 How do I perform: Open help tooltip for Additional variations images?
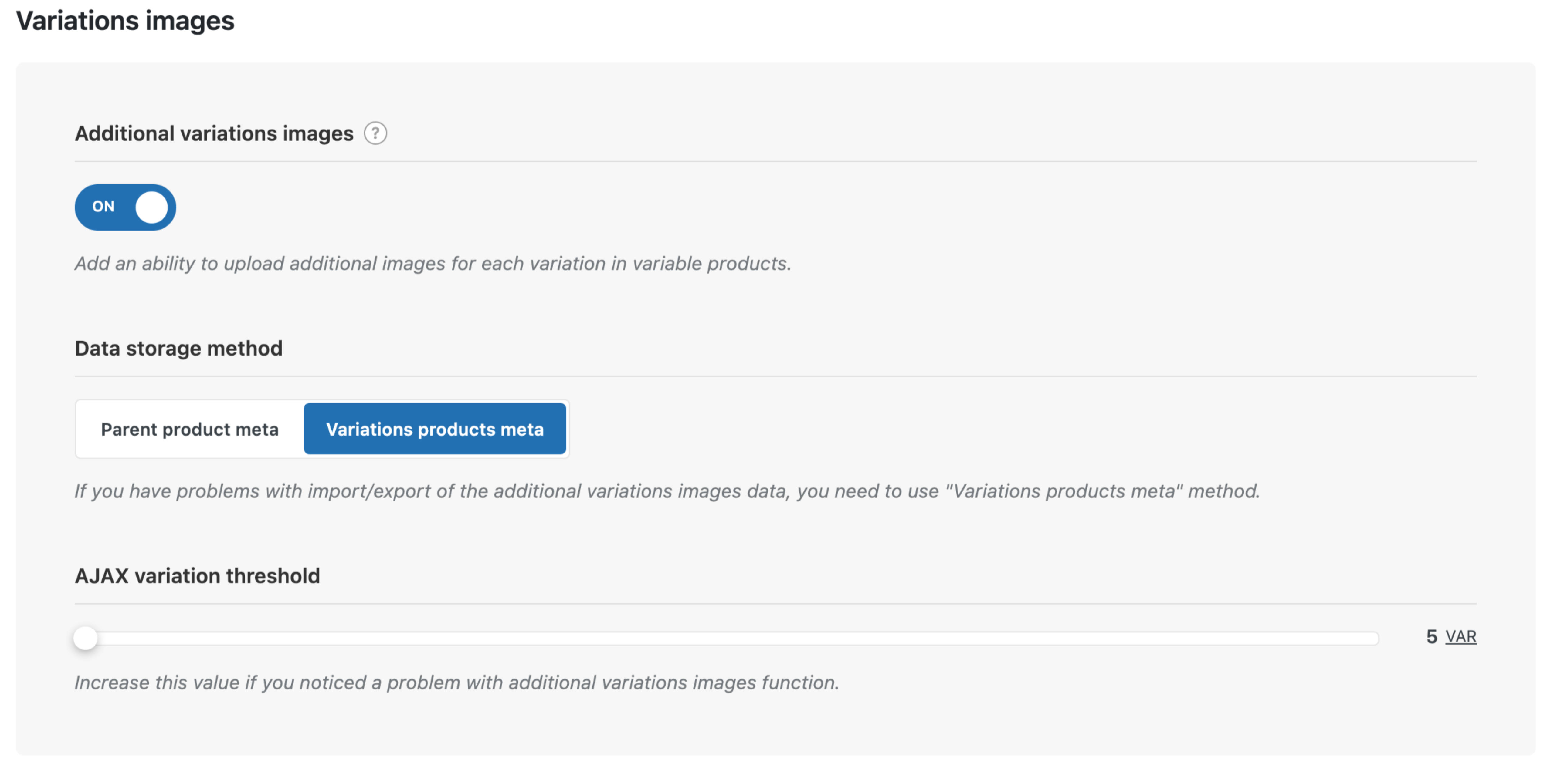point(375,133)
